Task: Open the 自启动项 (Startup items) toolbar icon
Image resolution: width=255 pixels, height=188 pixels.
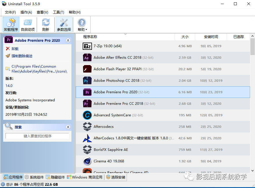Action: (28, 24)
